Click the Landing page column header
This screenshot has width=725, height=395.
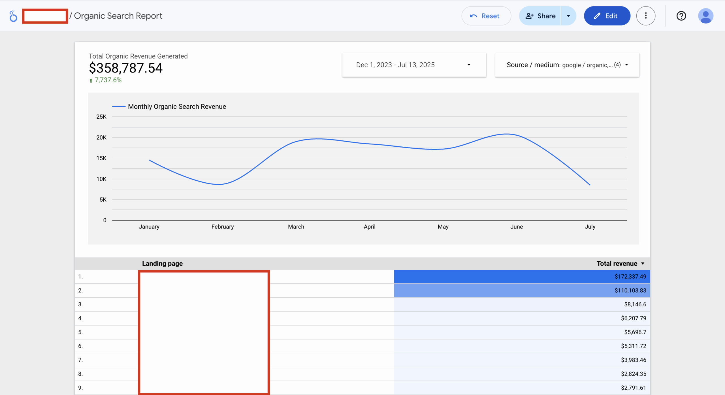(x=162, y=264)
